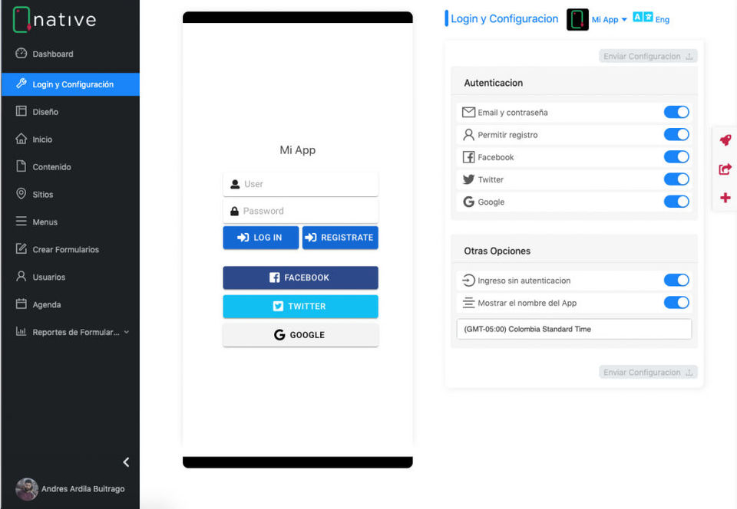737x509 pixels.
Task: Toggle the Google authentication switch
Action: tap(676, 202)
